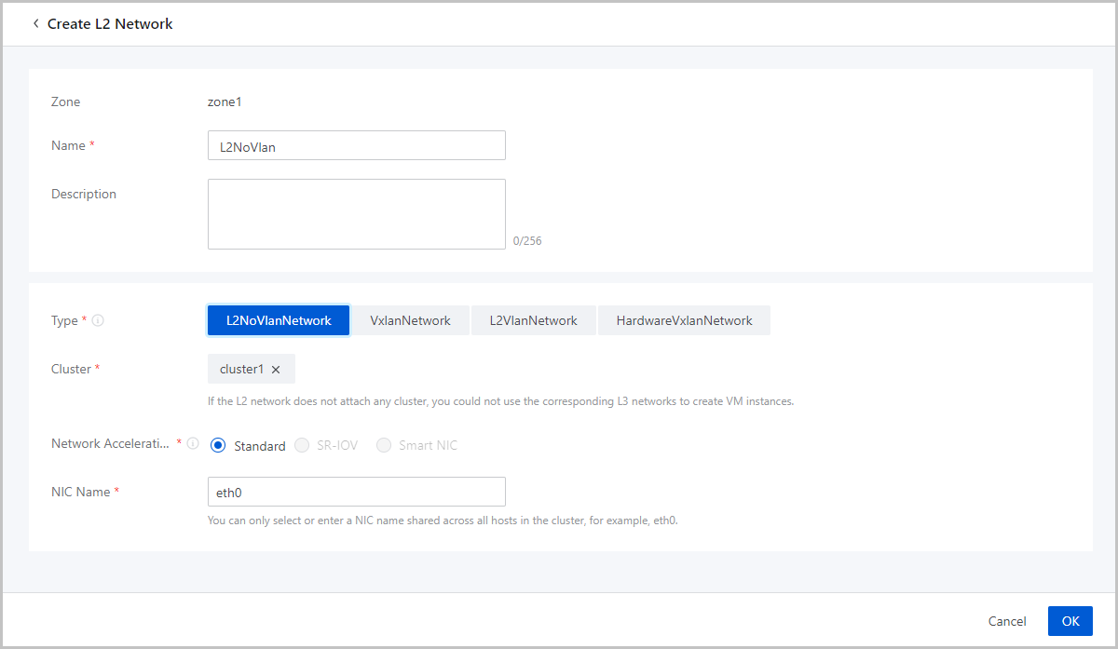Click inside the Description text area
This screenshot has width=1118, height=649.
[x=357, y=214]
